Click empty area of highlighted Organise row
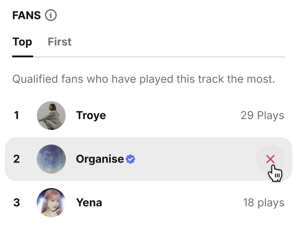Viewport: 297px width, 225px height. (x=195, y=159)
